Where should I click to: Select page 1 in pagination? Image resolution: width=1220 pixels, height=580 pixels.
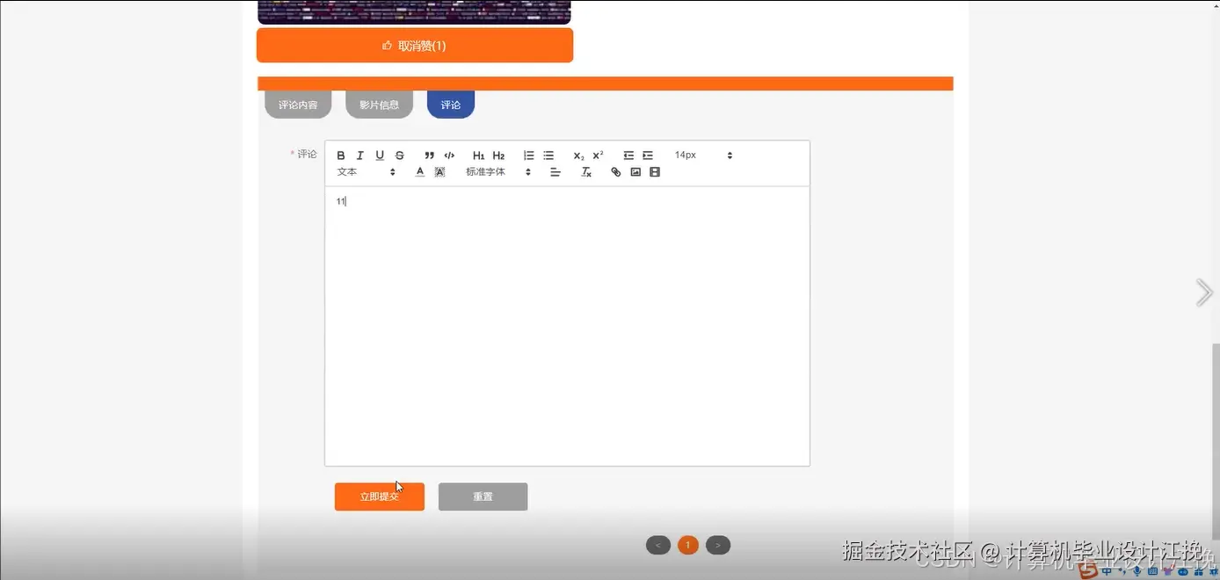coord(688,546)
